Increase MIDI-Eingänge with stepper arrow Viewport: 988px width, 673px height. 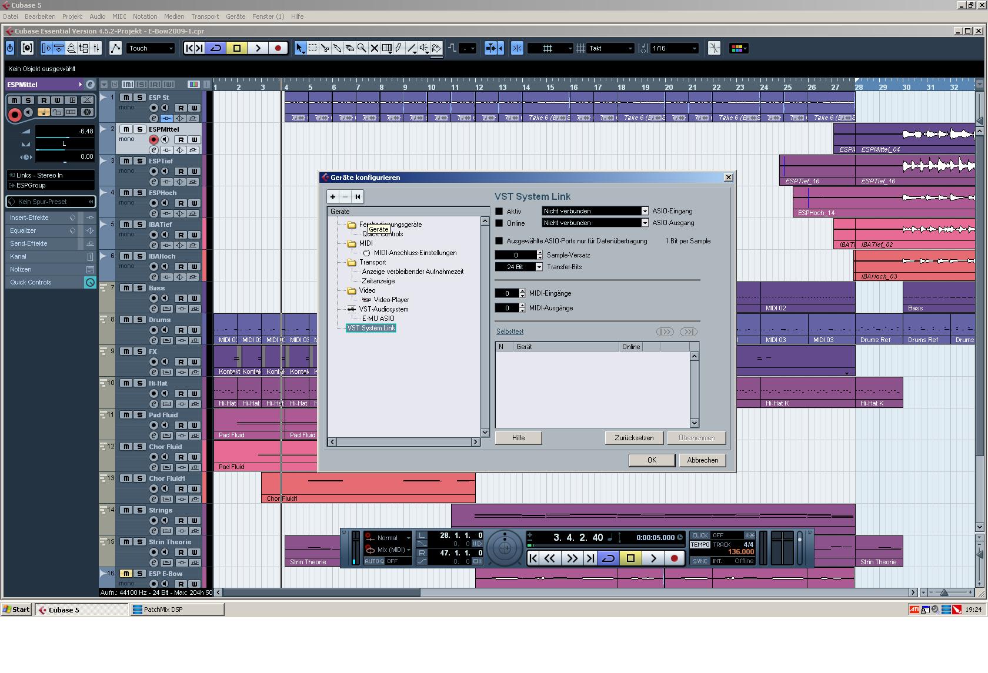coord(522,291)
